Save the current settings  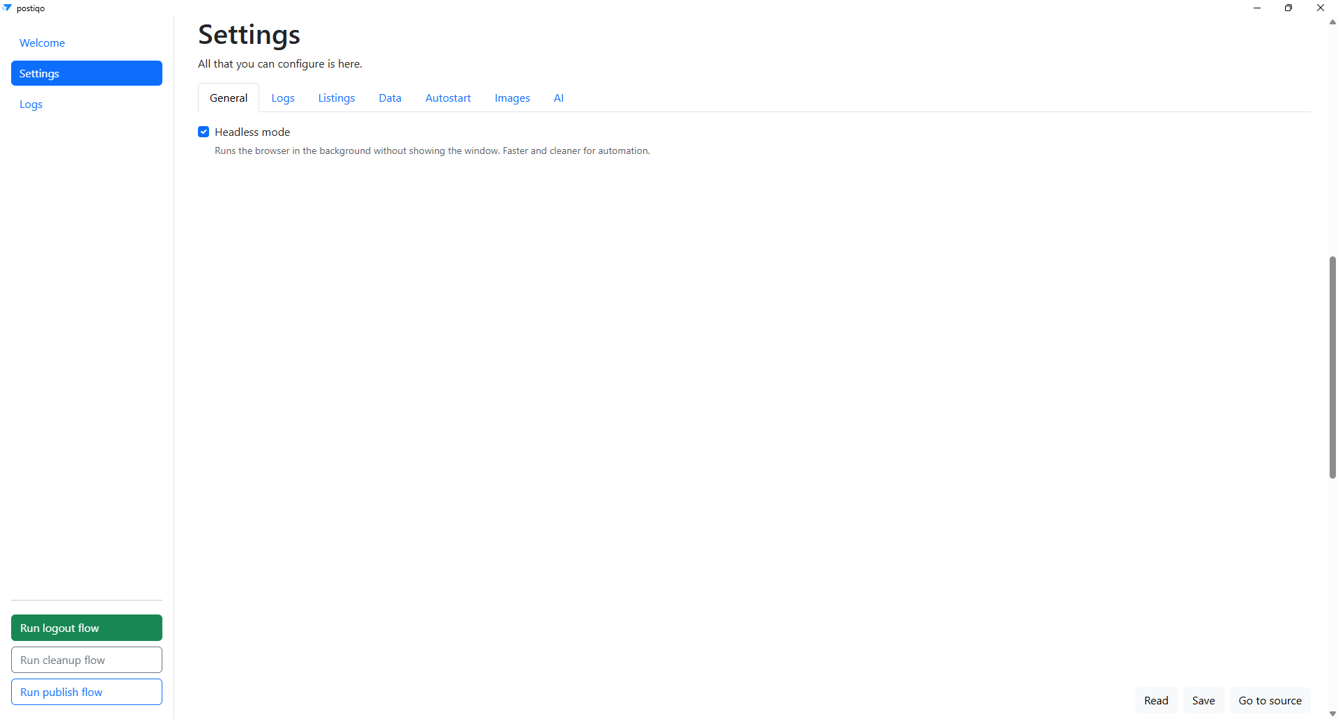[x=1204, y=699]
